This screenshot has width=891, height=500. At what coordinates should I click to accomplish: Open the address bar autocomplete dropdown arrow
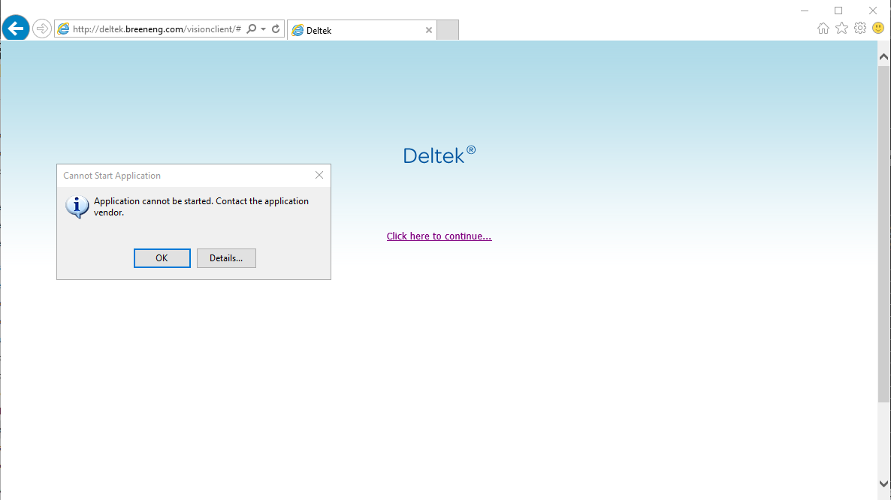[263, 29]
